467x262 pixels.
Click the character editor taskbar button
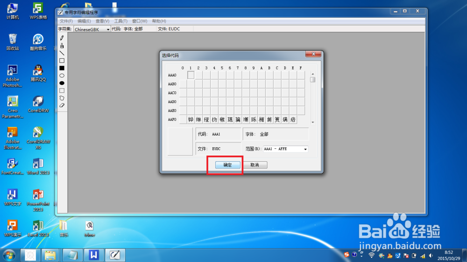[115, 255]
